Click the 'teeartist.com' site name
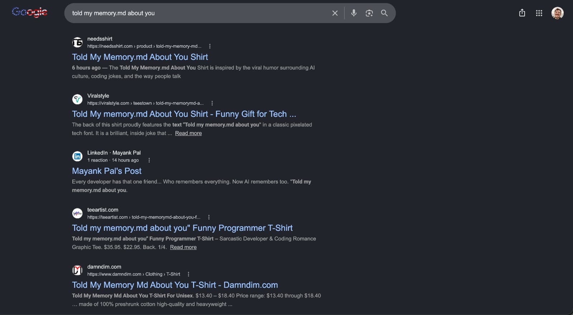The height and width of the screenshot is (315, 573). [103, 210]
